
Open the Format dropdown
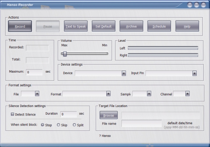pos(108,94)
